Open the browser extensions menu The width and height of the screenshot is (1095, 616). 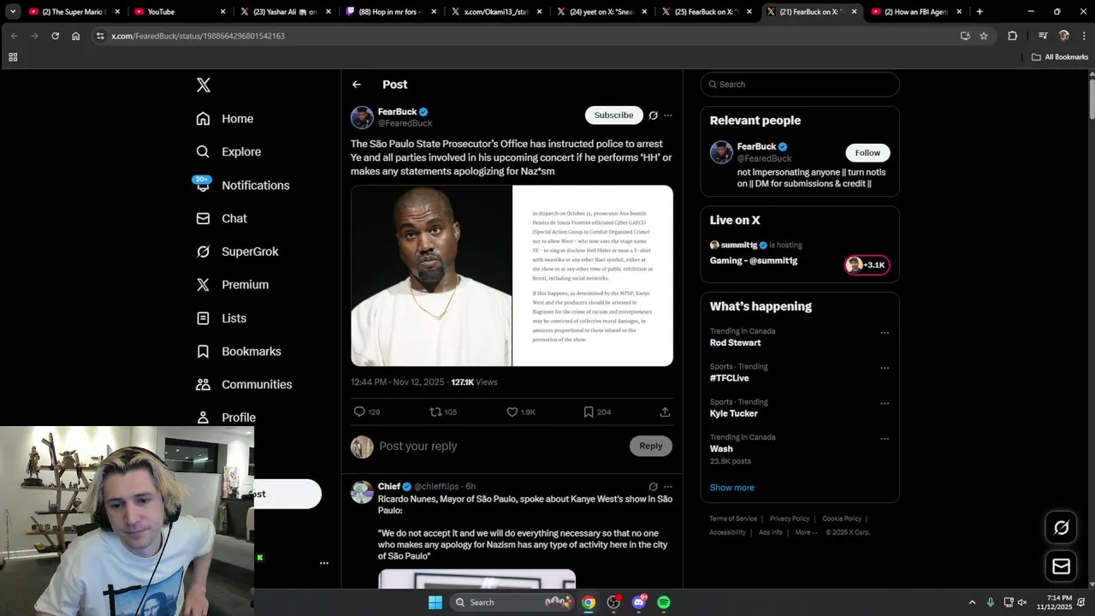tap(1013, 36)
